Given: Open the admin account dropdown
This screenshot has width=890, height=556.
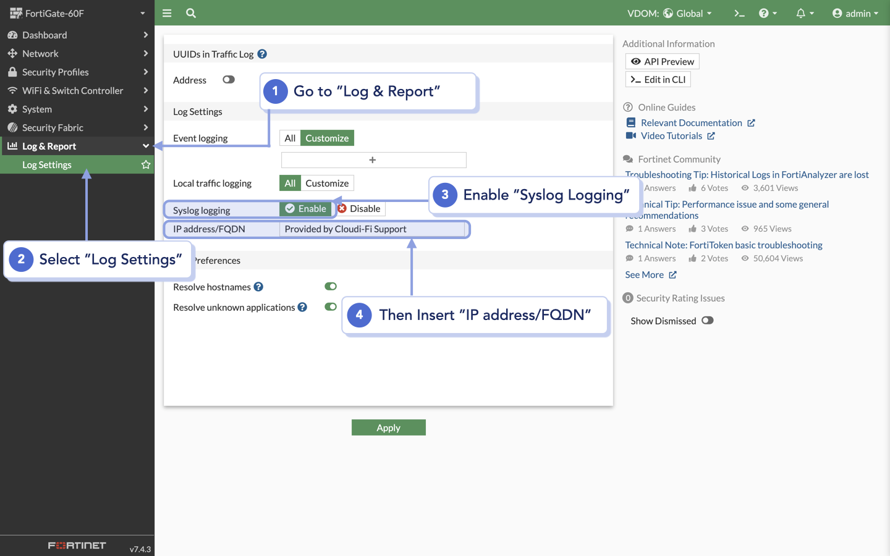Looking at the screenshot, I should click(855, 13).
